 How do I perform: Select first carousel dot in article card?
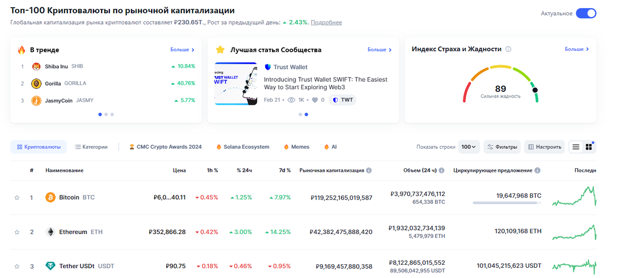coord(300,114)
